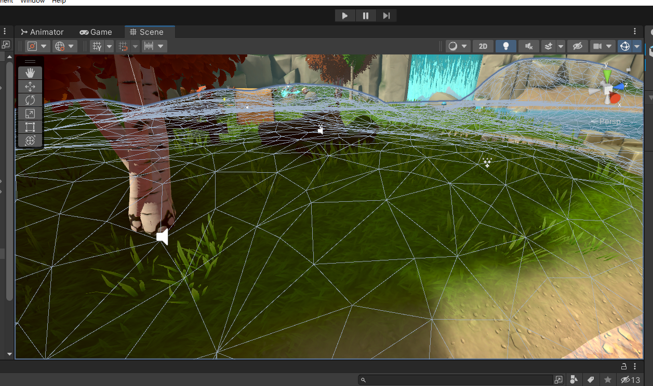
Task: Select the Rotate tool
Action: tap(30, 100)
